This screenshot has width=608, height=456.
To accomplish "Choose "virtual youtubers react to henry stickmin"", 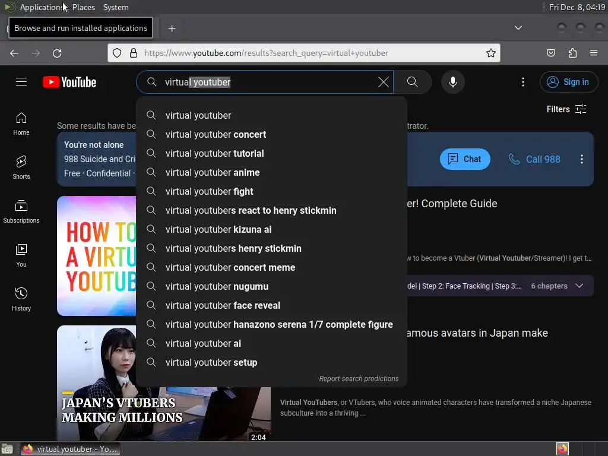I will 271,211.
